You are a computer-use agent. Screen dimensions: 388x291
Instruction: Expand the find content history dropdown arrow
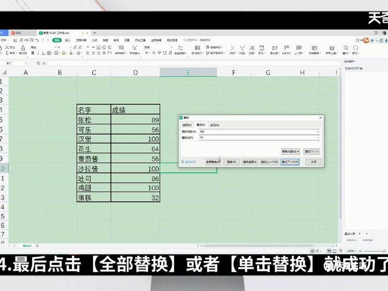pyautogui.click(x=318, y=132)
